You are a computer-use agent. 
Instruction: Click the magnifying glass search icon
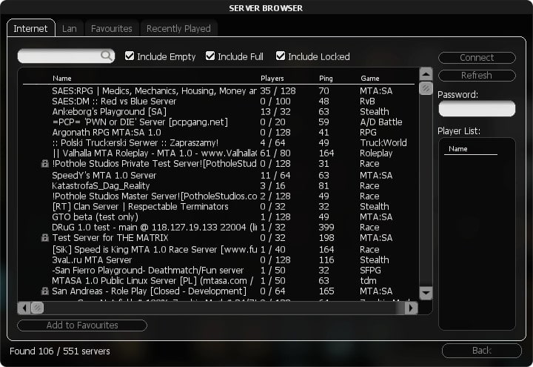107,56
